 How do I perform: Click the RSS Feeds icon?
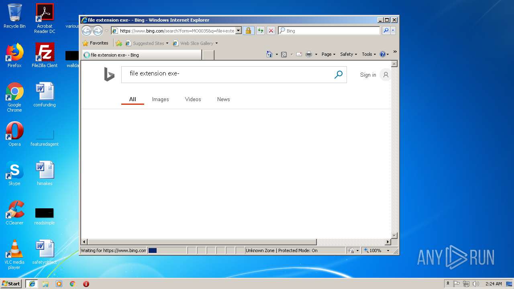pos(284,54)
